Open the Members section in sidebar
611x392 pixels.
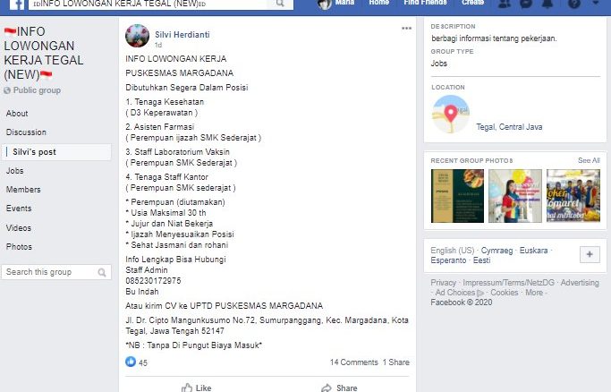pyautogui.click(x=23, y=190)
